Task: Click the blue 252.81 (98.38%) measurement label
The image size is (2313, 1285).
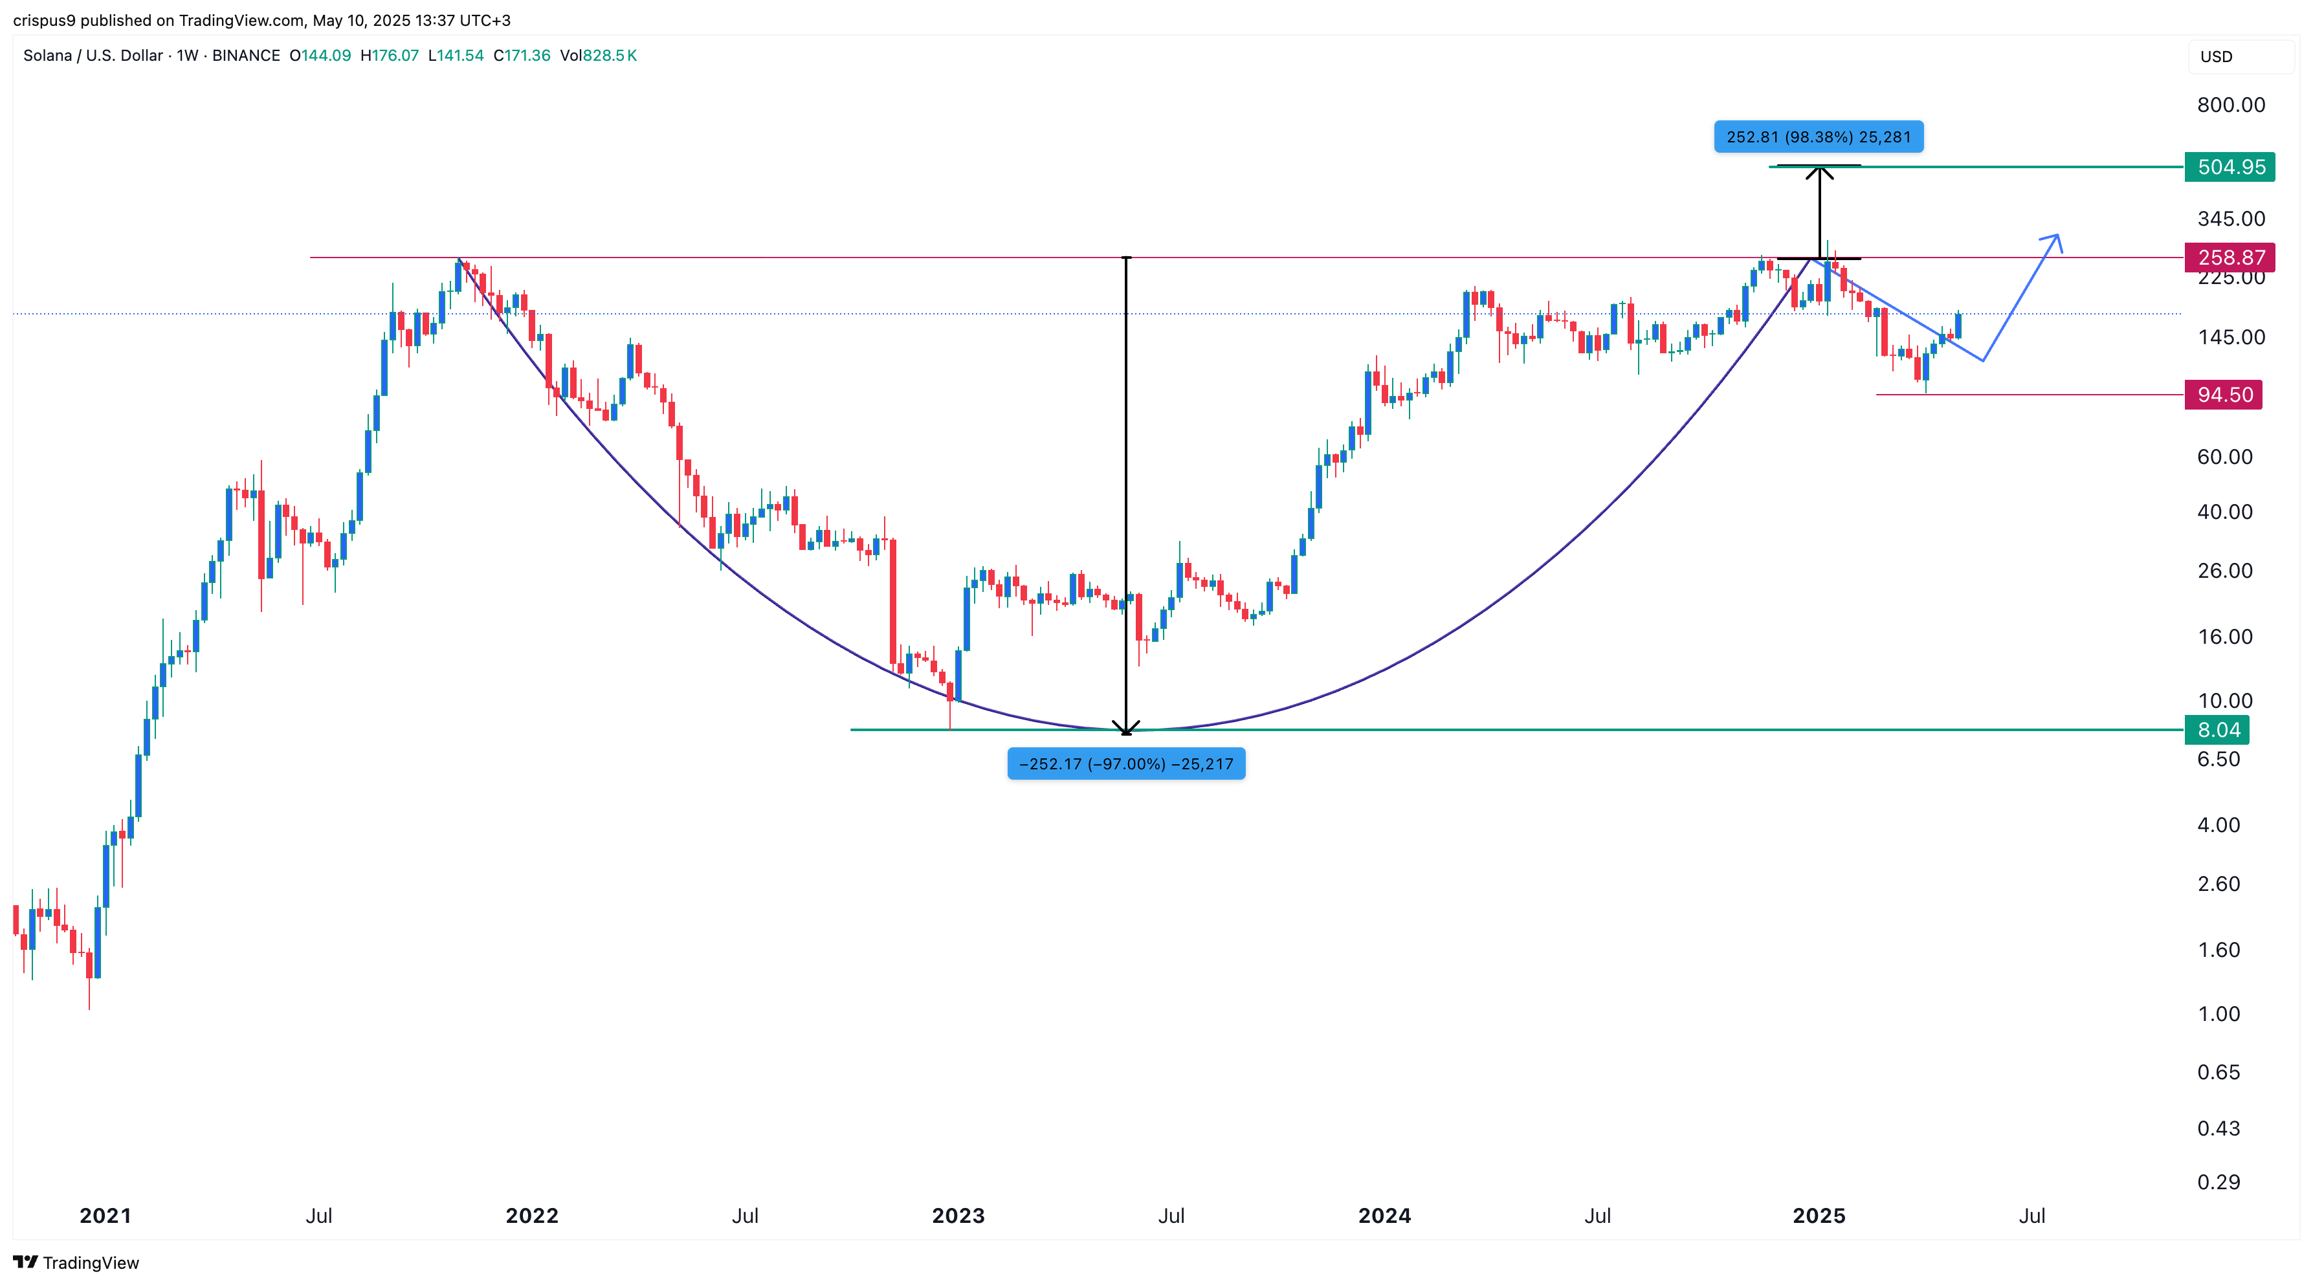Action: click(1819, 137)
